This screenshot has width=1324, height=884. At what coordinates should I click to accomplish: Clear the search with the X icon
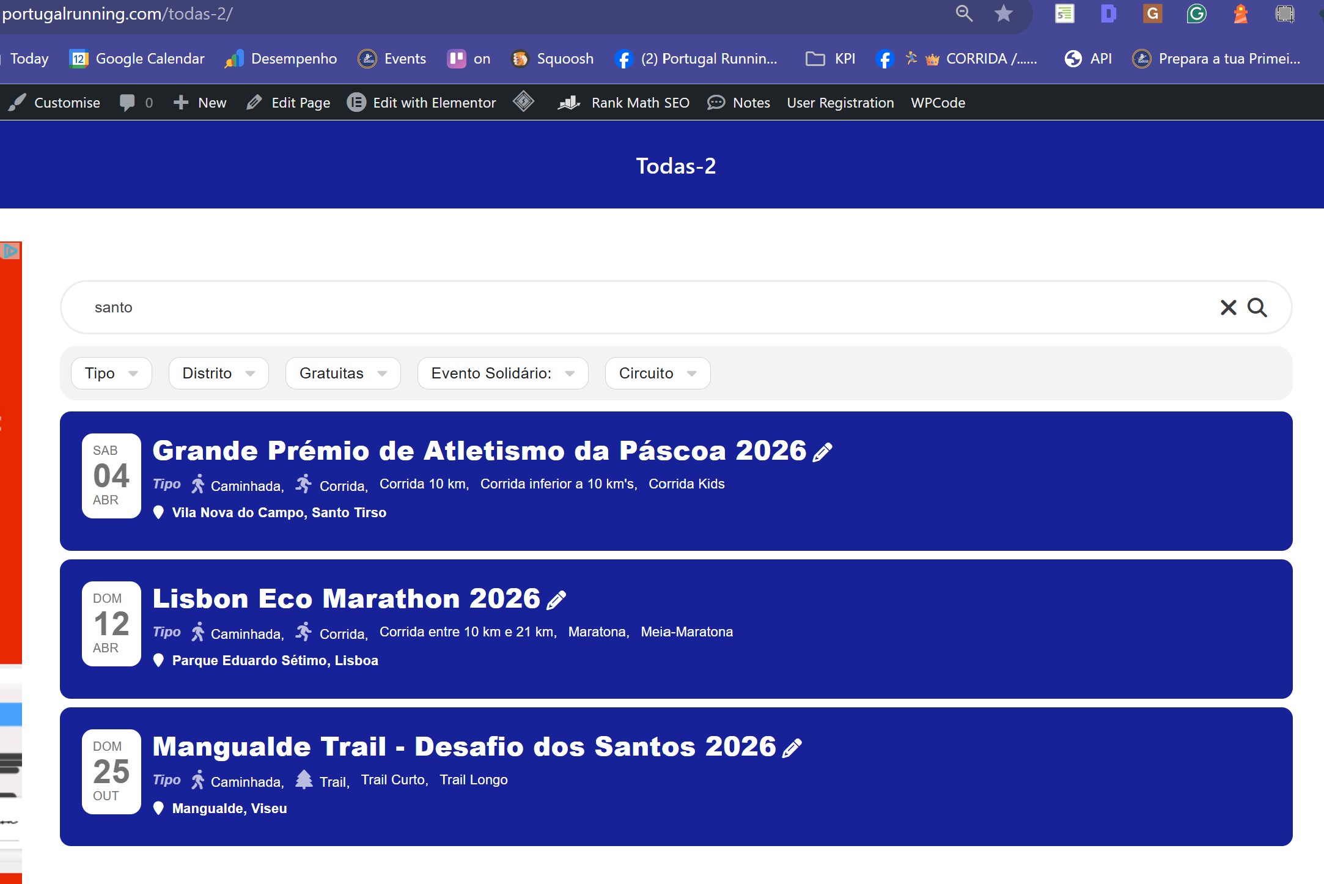tap(1228, 308)
